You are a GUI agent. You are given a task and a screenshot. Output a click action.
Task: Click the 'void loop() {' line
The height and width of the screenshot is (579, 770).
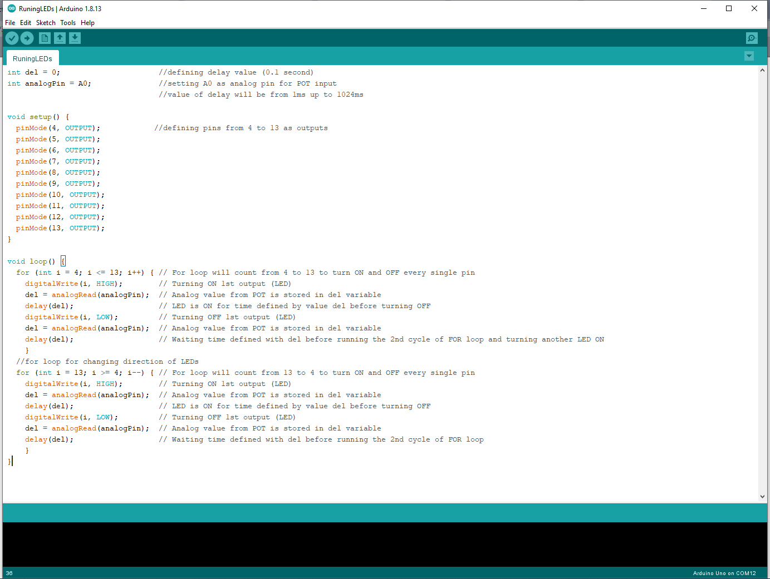(x=36, y=261)
